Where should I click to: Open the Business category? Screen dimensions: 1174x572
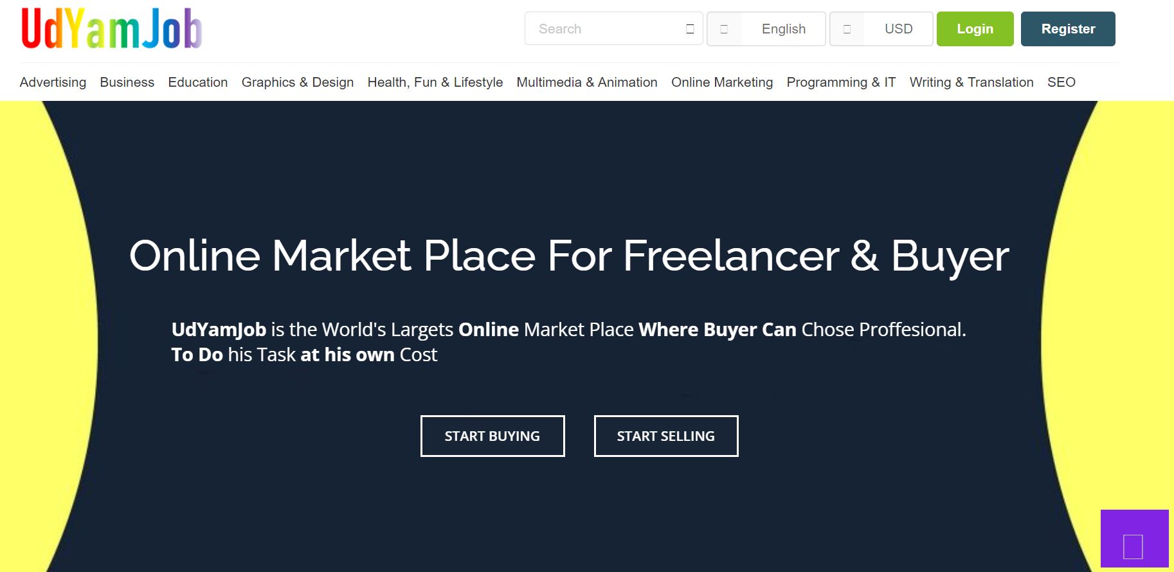[x=127, y=82]
